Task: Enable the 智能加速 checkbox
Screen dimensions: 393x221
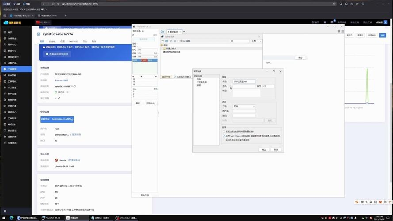Action: point(224,132)
